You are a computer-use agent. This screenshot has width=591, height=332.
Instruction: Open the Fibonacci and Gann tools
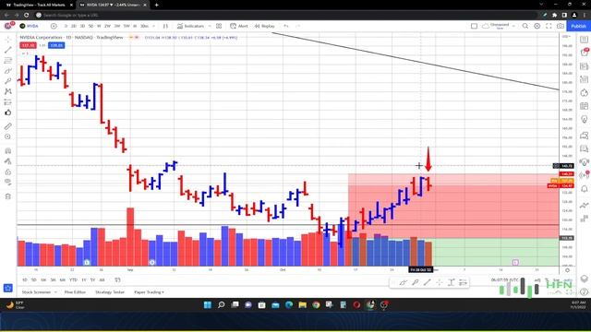[8, 61]
